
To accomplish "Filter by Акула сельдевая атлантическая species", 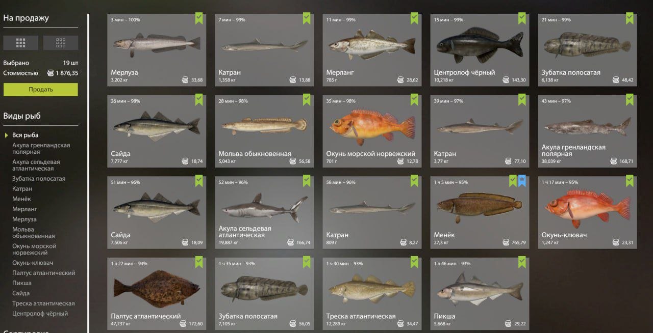I will pyautogui.click(x=36, y=165).
